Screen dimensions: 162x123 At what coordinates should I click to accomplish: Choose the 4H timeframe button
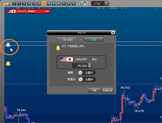pyautogui.click(x=54, y=4)
